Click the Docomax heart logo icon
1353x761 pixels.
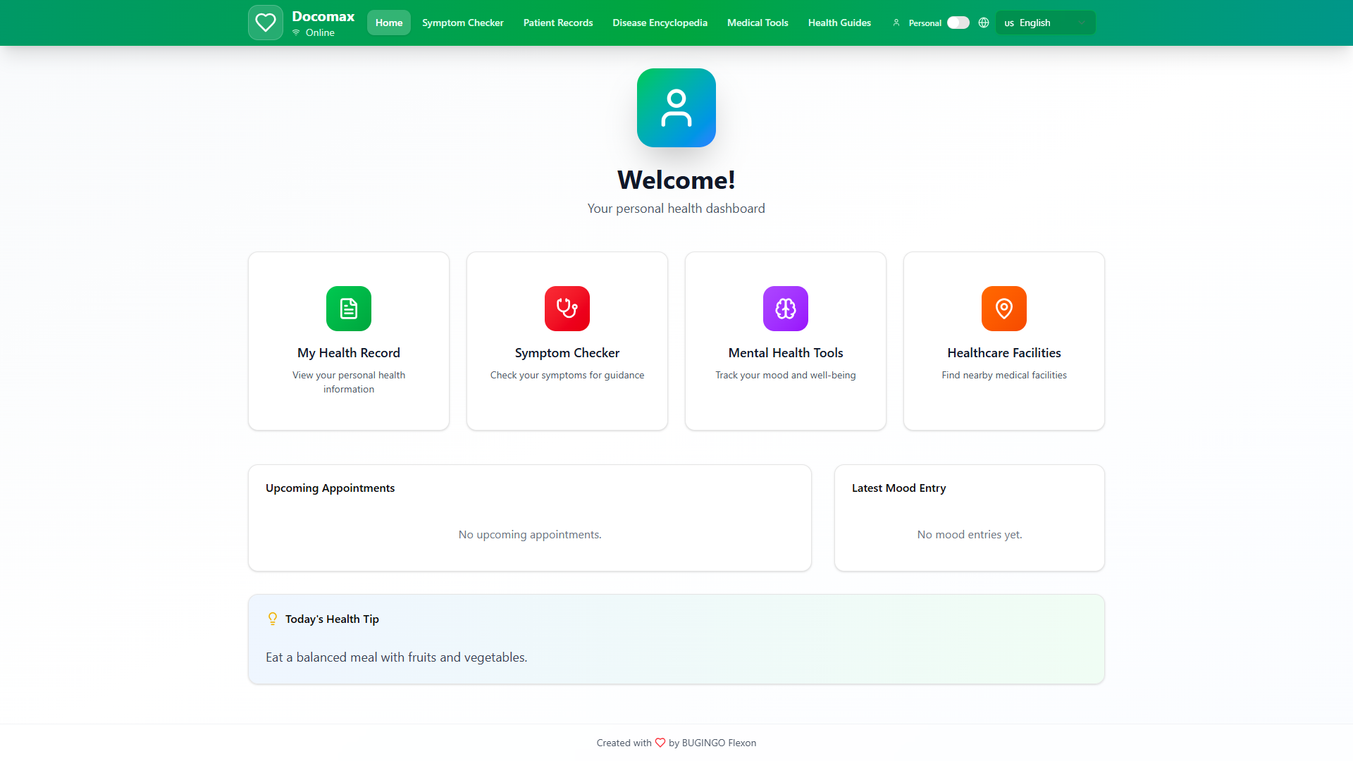tap(266, 23)
